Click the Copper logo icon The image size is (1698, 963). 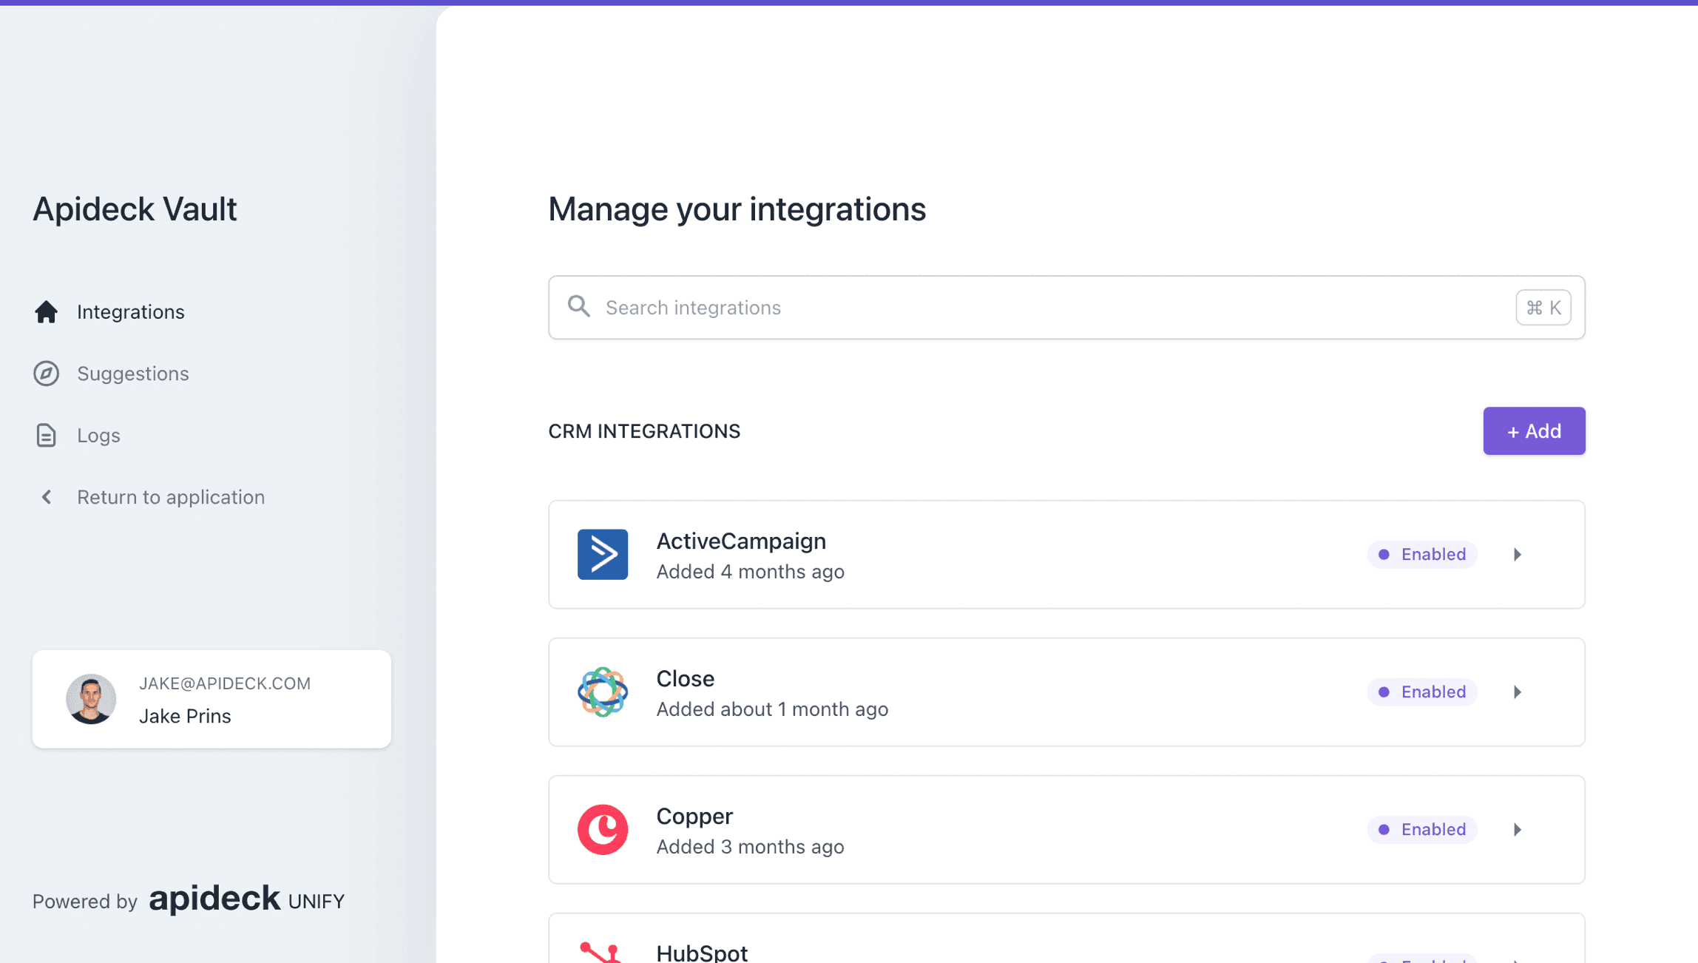(602, 829)
